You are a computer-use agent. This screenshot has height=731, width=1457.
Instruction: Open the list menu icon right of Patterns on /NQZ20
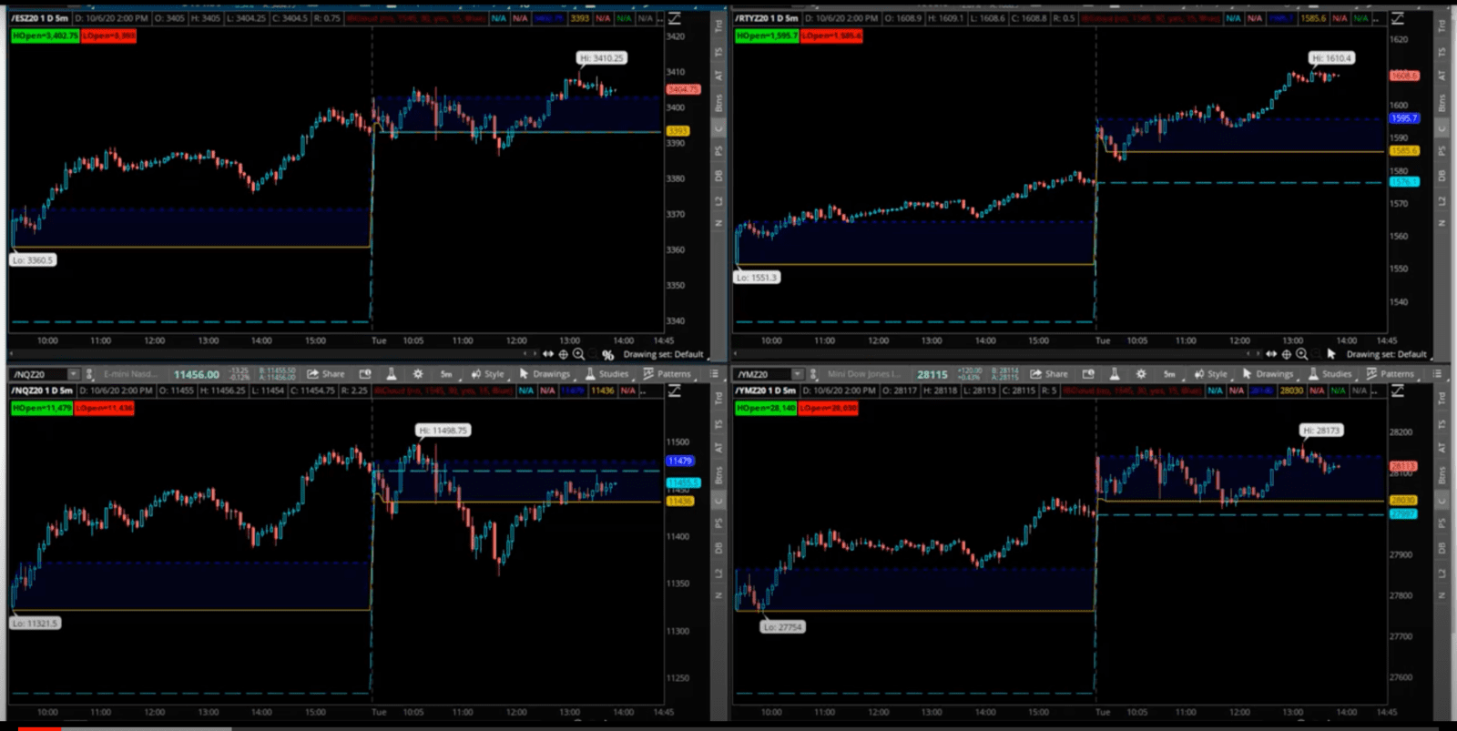click(x=714, y=374)
